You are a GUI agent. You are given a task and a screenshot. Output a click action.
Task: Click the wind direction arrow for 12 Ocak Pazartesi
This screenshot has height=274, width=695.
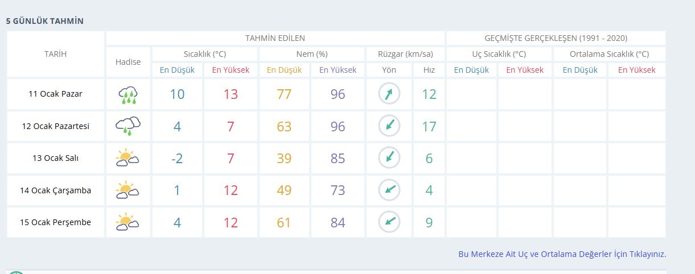click(389, 126)
